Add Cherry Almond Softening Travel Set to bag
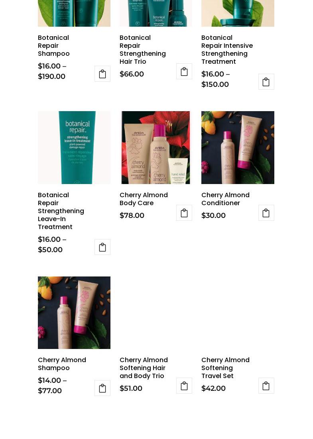Screen dimensions: 313x439 click(266, 386)
